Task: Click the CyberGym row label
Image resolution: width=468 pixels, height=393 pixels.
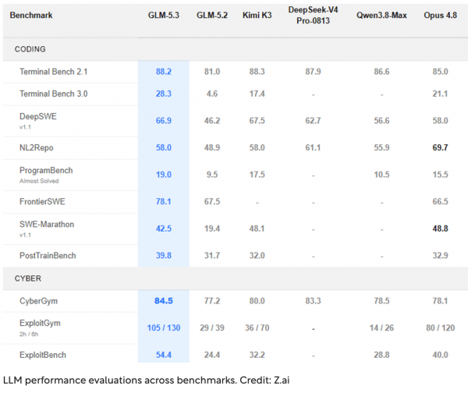Action: click(x=38, y=301)
